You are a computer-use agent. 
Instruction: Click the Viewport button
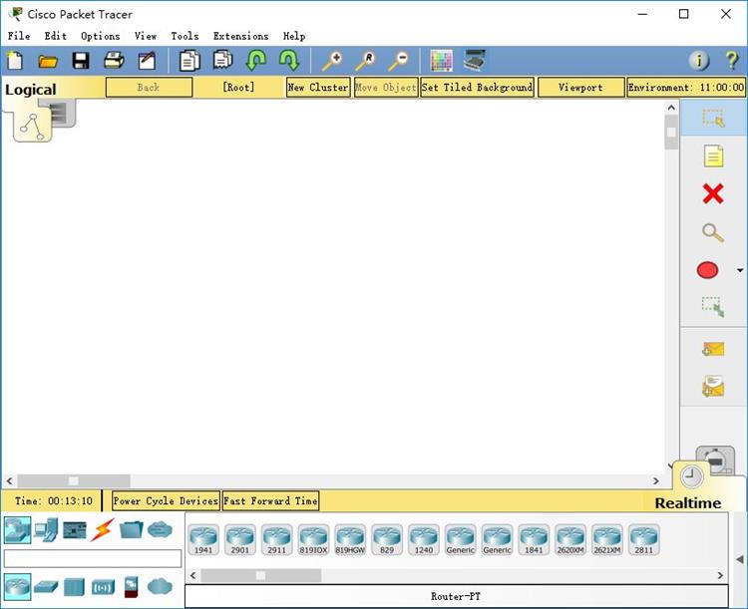point(581,88)
